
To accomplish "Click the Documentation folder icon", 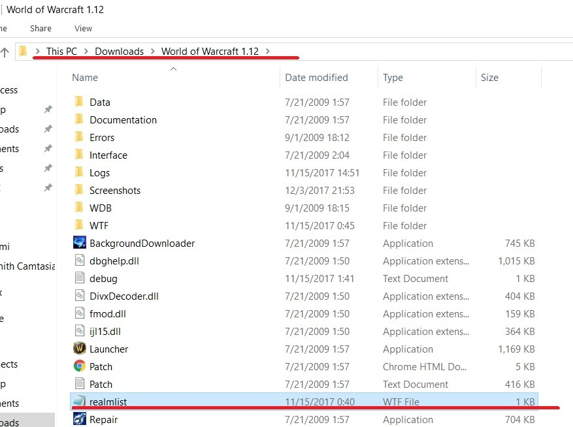I will tap(79, 119).
